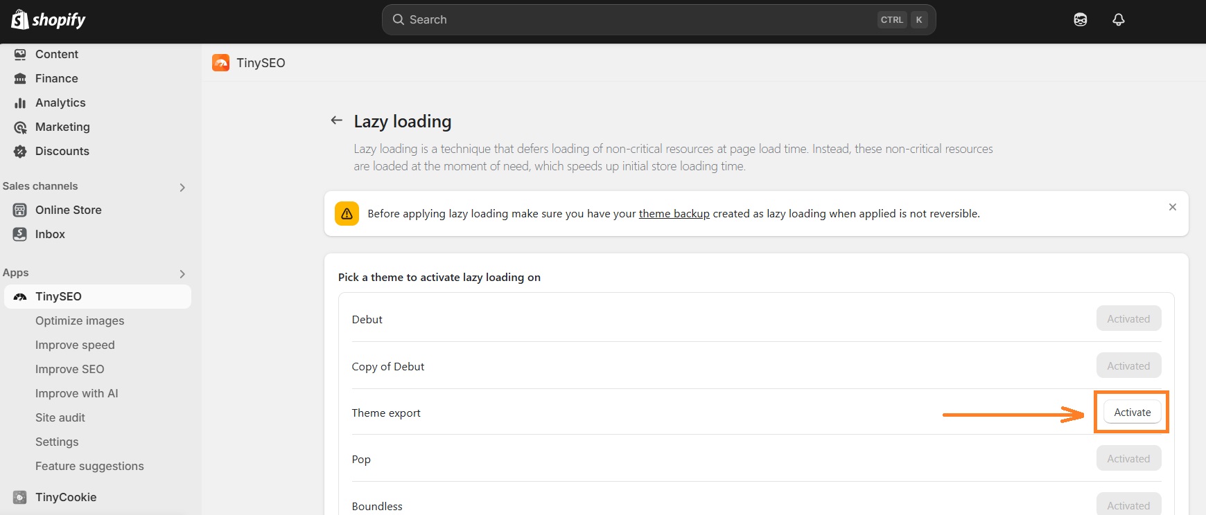This screenshot has height=515, width=1206.
Task: Open Site audit submenu
Action: (x=60, y=417)
